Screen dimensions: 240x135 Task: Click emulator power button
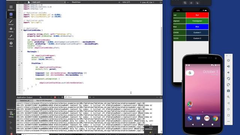(x=228, y=60)
